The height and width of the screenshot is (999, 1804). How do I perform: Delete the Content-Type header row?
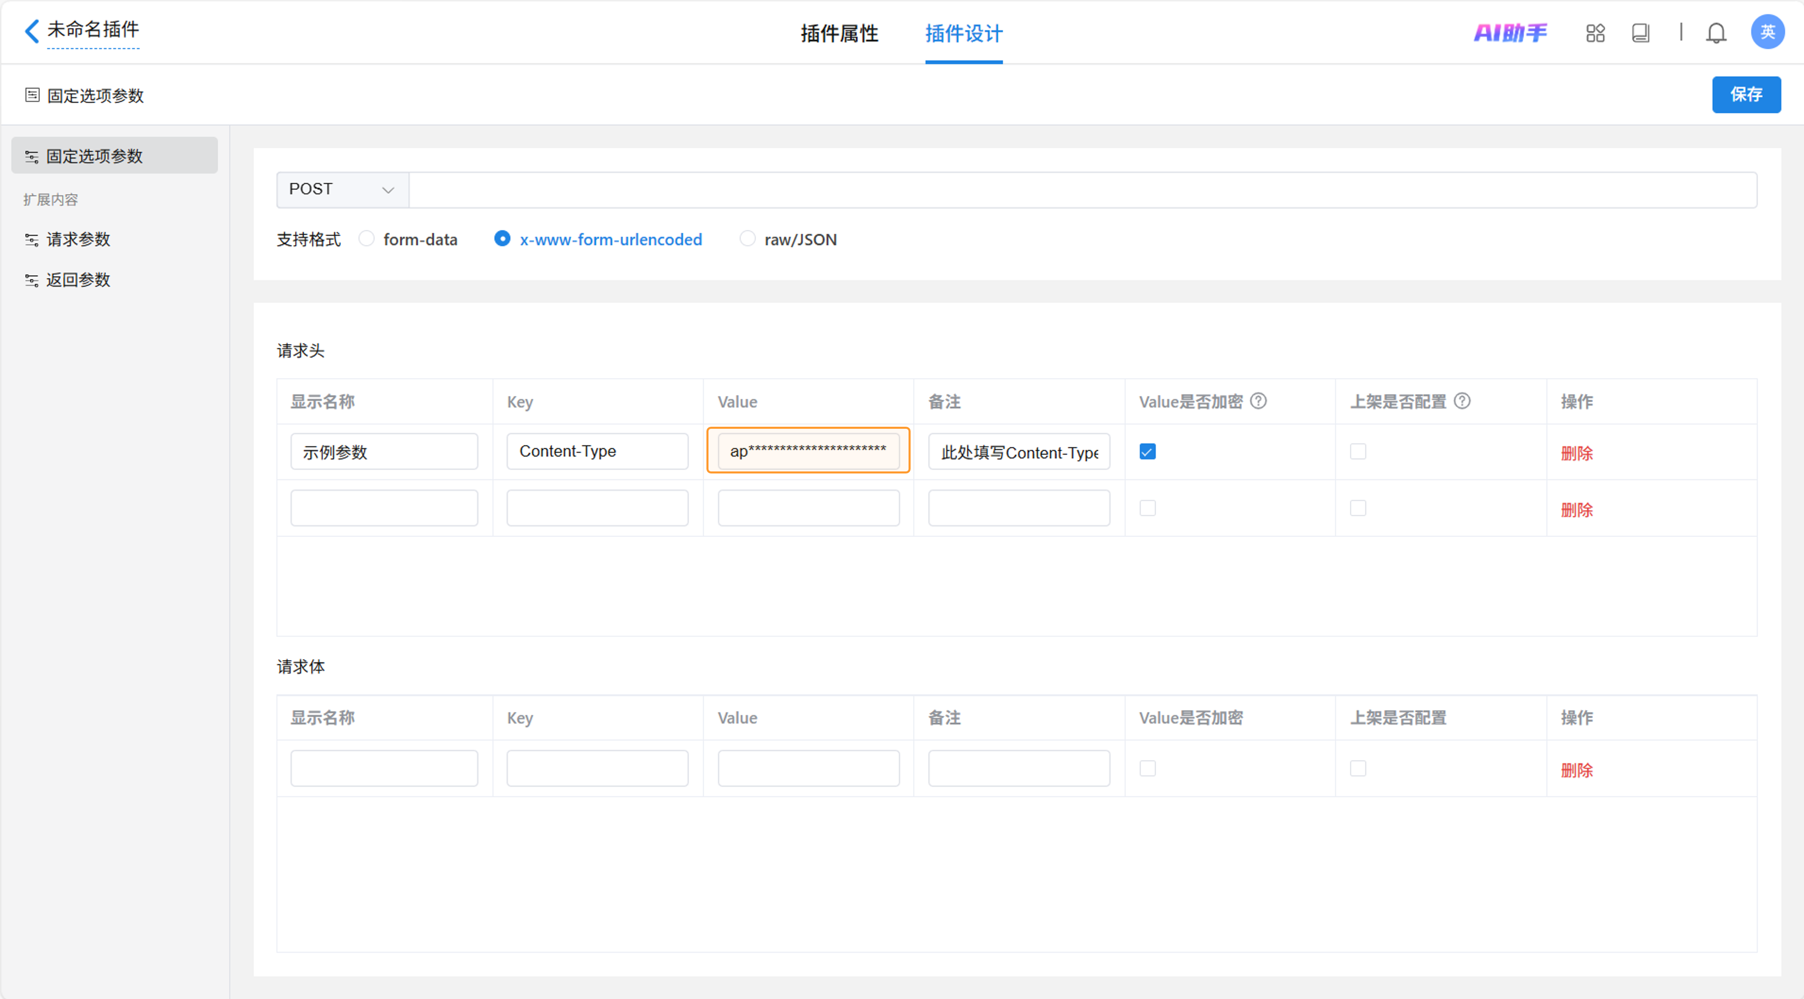click(x=1576, y=453)
